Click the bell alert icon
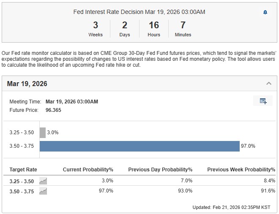279x214 pixels. [x=265, y=12]
